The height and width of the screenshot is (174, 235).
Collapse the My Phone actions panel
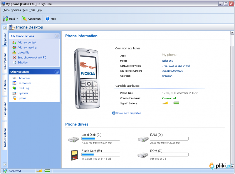(56, 36)
